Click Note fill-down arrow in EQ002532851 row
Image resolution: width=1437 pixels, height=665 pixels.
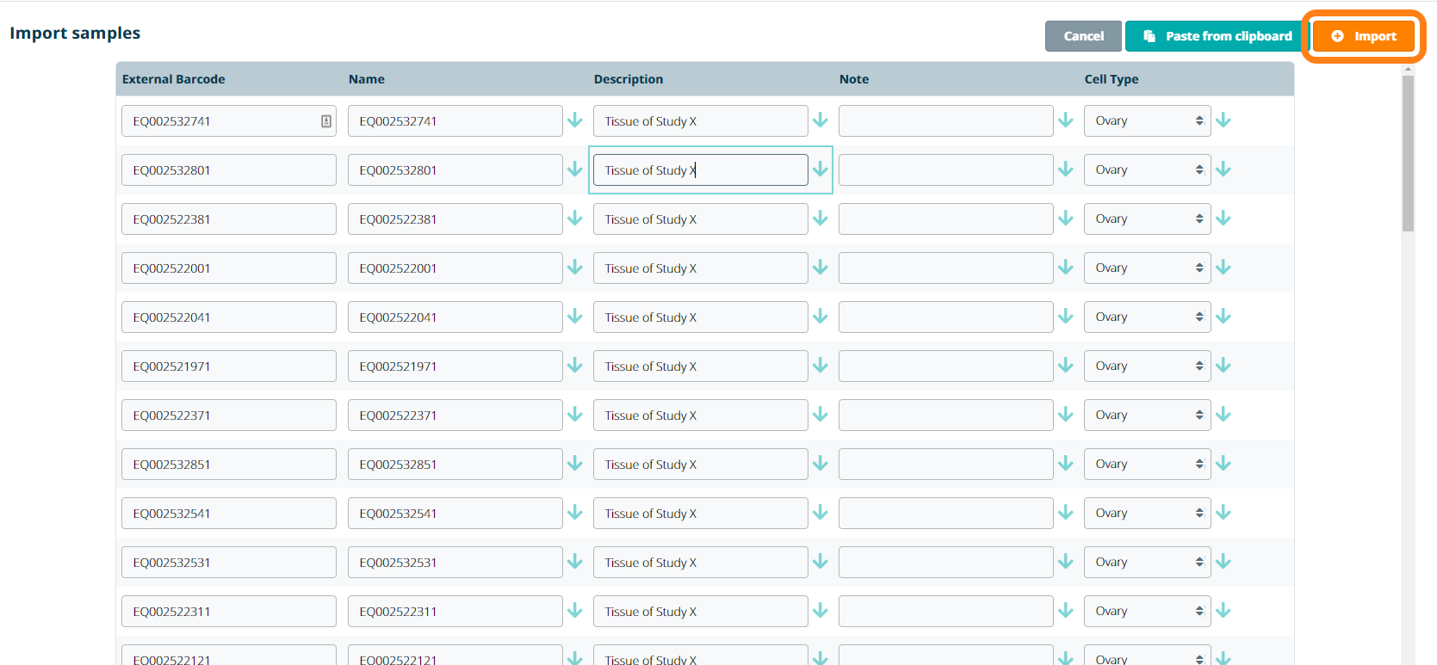click(x=1066, y=464)
